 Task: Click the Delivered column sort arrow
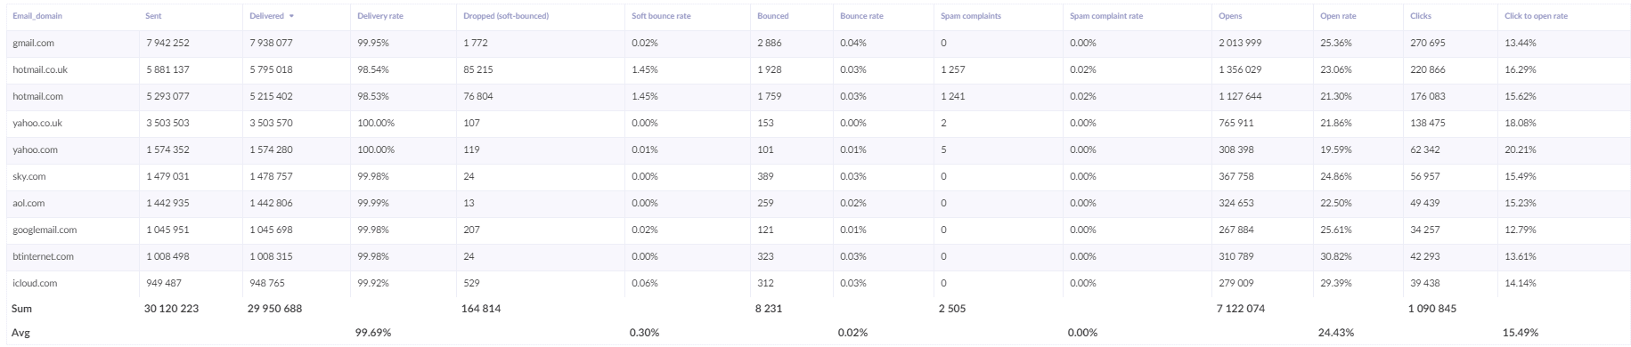click(291, 17)
